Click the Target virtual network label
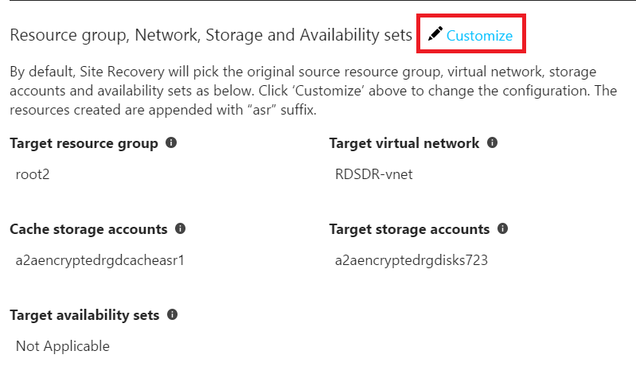 click(x=404, y=143)
